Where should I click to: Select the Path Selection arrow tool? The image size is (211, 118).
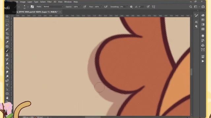[7, 89]
